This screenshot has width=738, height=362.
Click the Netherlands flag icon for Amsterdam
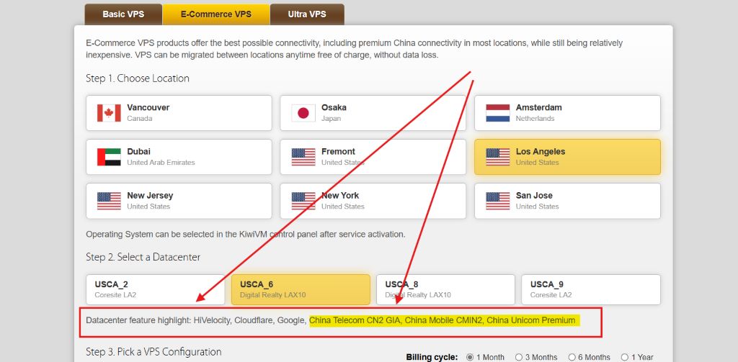(x=498, y=113)
